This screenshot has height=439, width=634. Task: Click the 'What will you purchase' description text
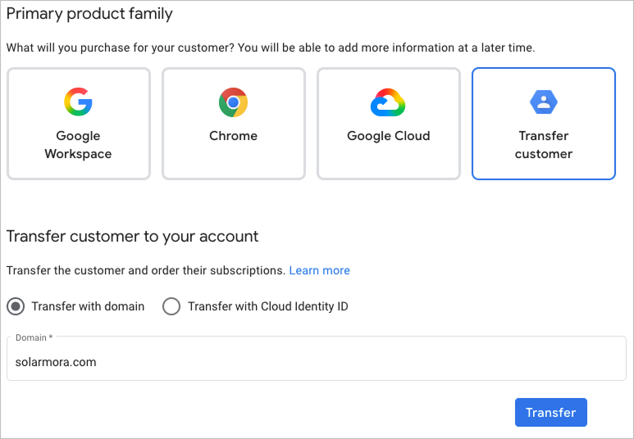tap(271, 48)
